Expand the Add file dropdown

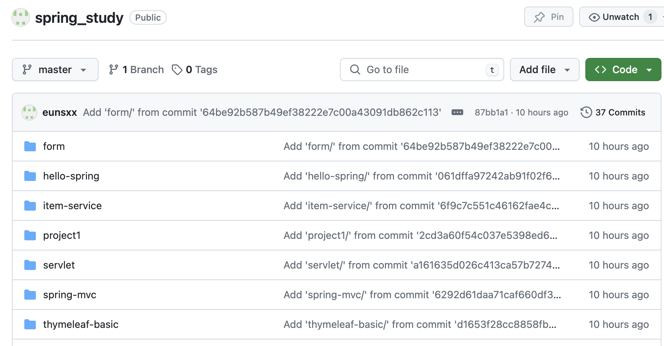[544, 69]
